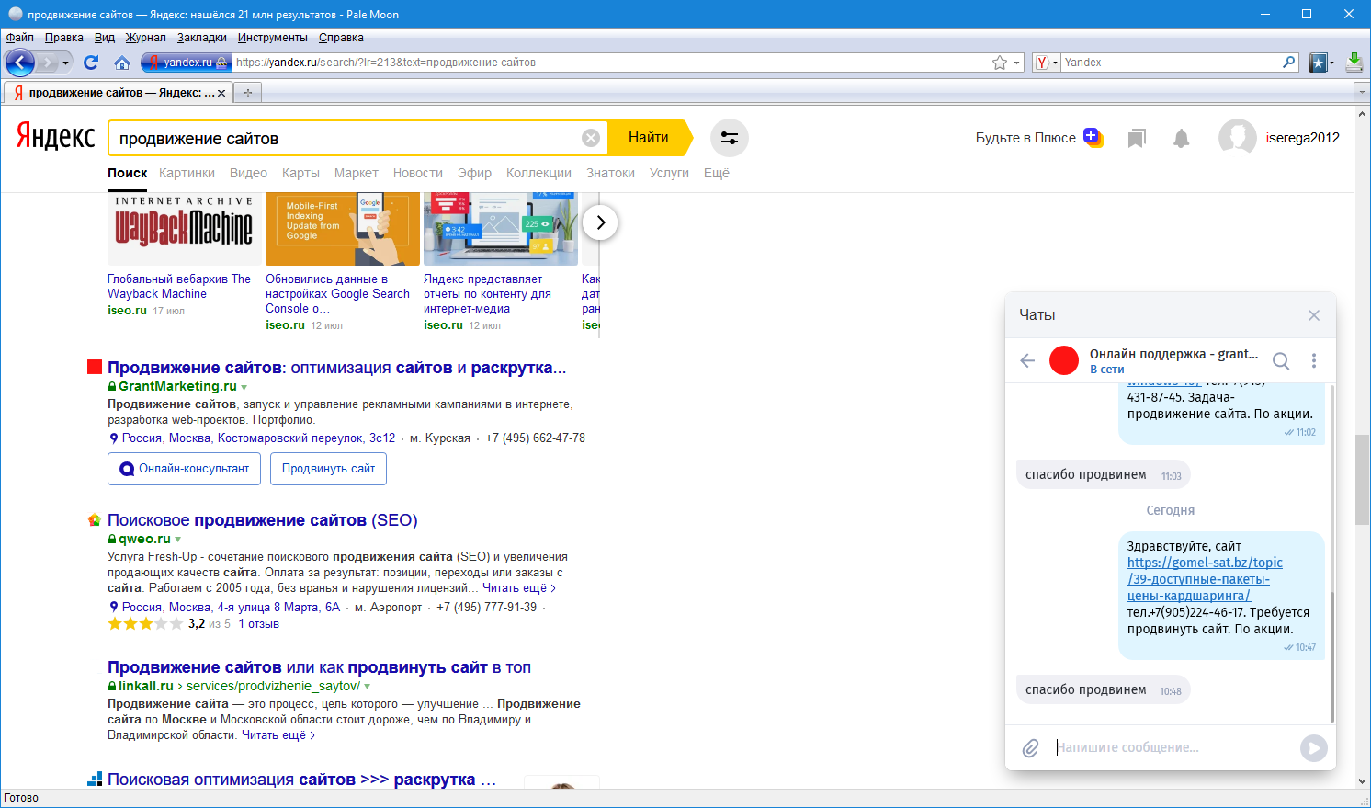Attach a file with the paperclip icon

pyautogui.click(x=1031, y=748)
